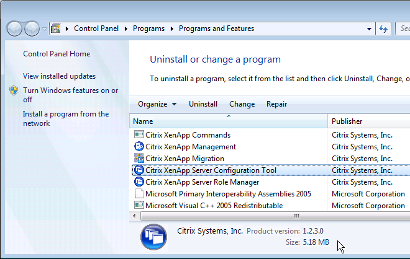410x259 pixels.
Task: Click the Citrix XenApp Commands program icon
Action: (139, 134)
